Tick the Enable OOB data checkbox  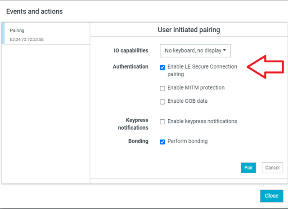[162, 102]
